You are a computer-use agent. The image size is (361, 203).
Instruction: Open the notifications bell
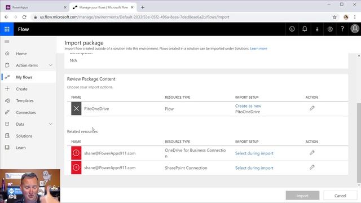pyautogui.click(x=305, y=29)
